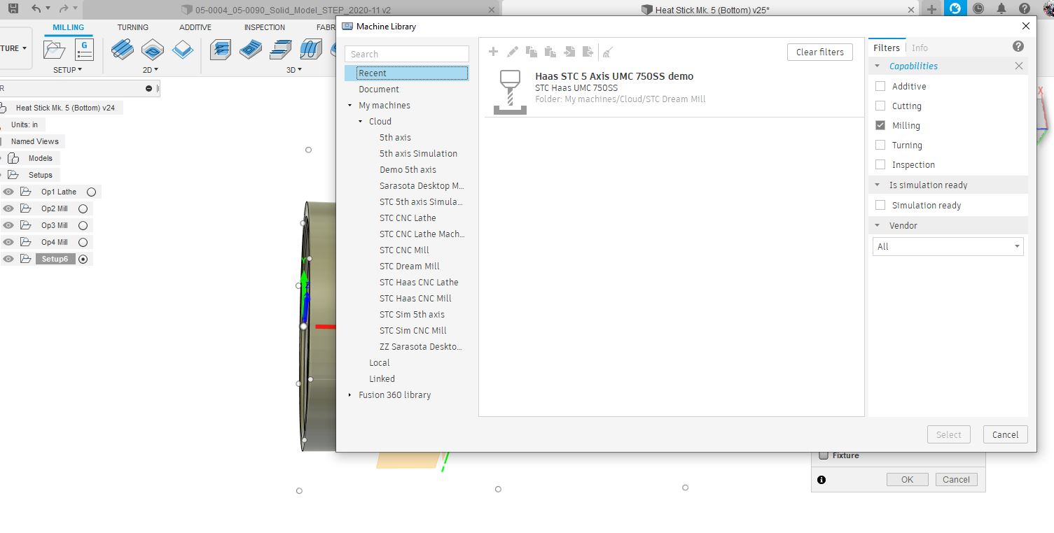Select the 3D Contour toolpath icon
Image resolution: width=1054 pixels, height=533 pixels.
coord(311,50)
